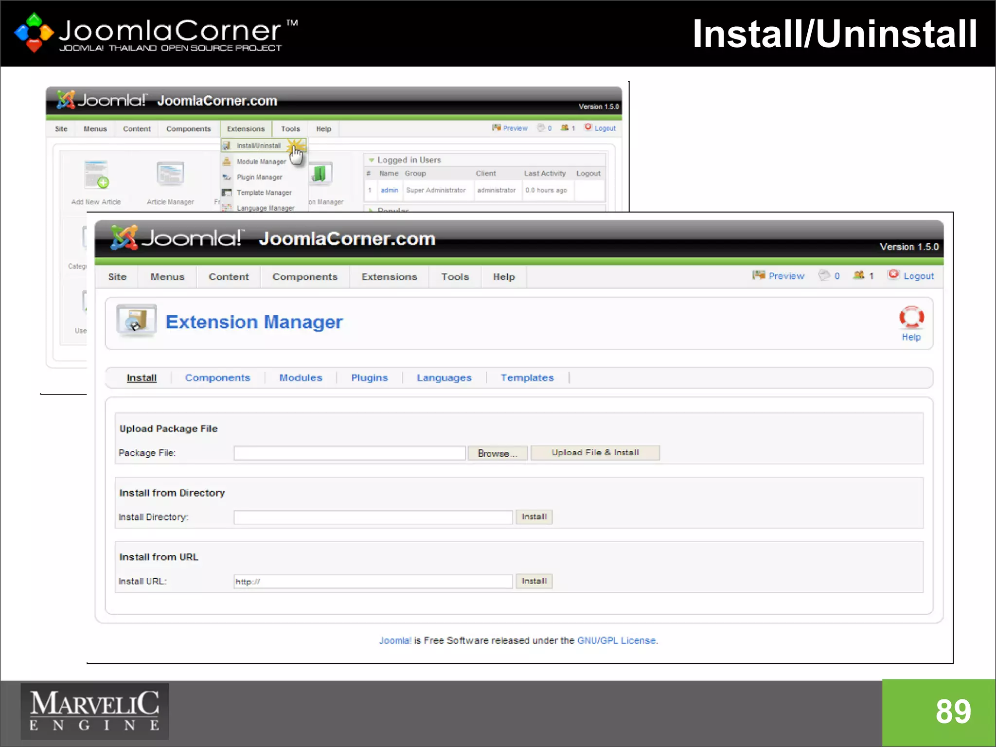Click lifebuoy Help icon

(911, 318)
